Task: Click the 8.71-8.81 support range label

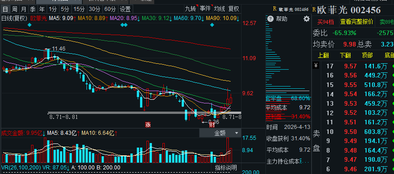Action: [x=64, y=117]
